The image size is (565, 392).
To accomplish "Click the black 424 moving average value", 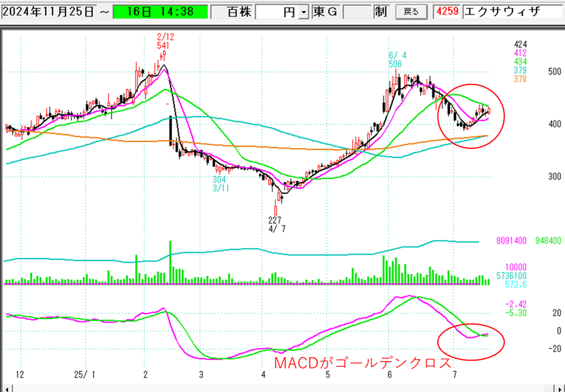I will (x=520, y=44).
